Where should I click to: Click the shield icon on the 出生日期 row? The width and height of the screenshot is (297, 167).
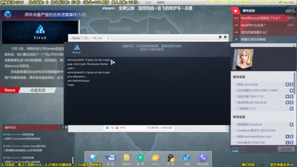[288, 97]
